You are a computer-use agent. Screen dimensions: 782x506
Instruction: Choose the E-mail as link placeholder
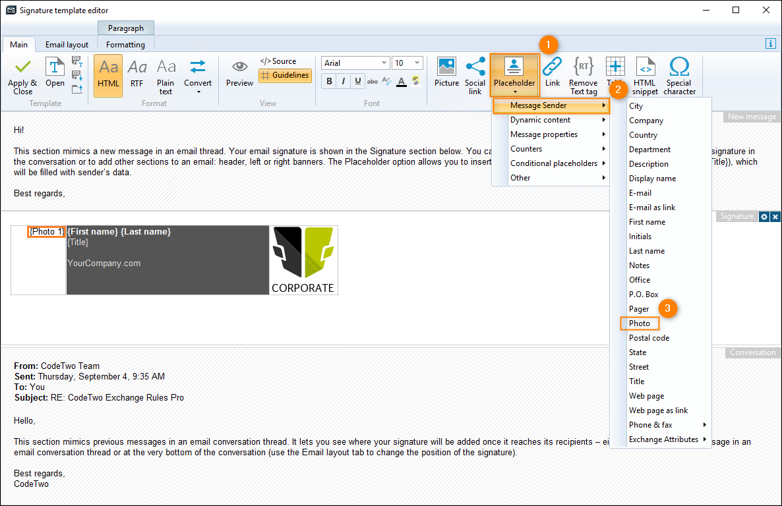coord(661,208)
